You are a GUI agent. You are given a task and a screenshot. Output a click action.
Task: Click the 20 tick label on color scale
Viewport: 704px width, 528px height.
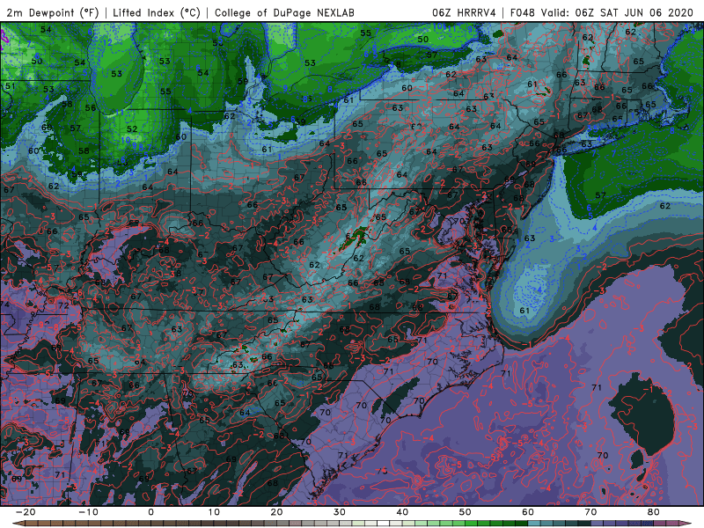(x=276, y=512)
